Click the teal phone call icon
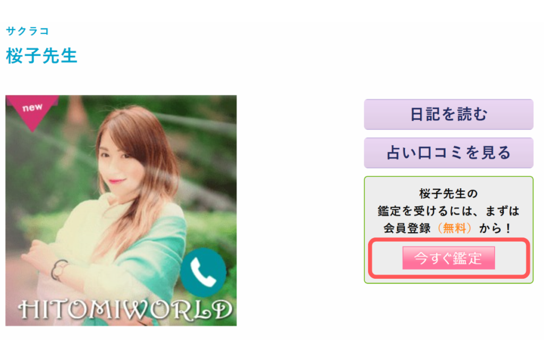 point(203,272)
